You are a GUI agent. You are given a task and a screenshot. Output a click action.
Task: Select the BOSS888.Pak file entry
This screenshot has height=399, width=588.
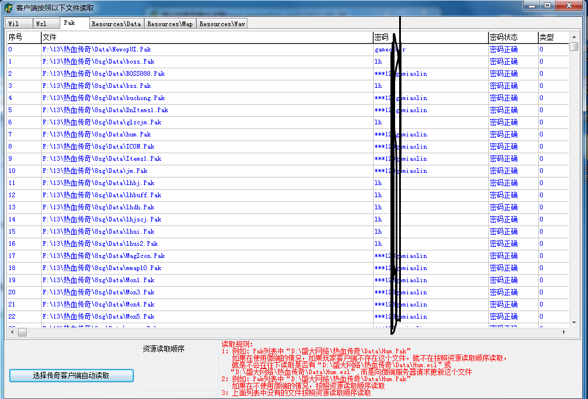(x=104, y=74)
